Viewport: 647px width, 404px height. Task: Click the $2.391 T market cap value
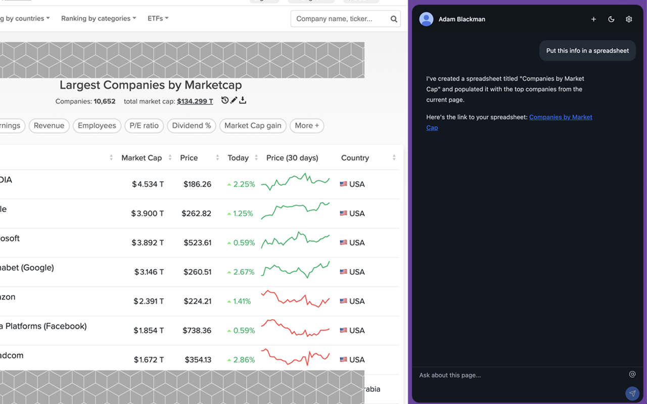tap(149, 301)
